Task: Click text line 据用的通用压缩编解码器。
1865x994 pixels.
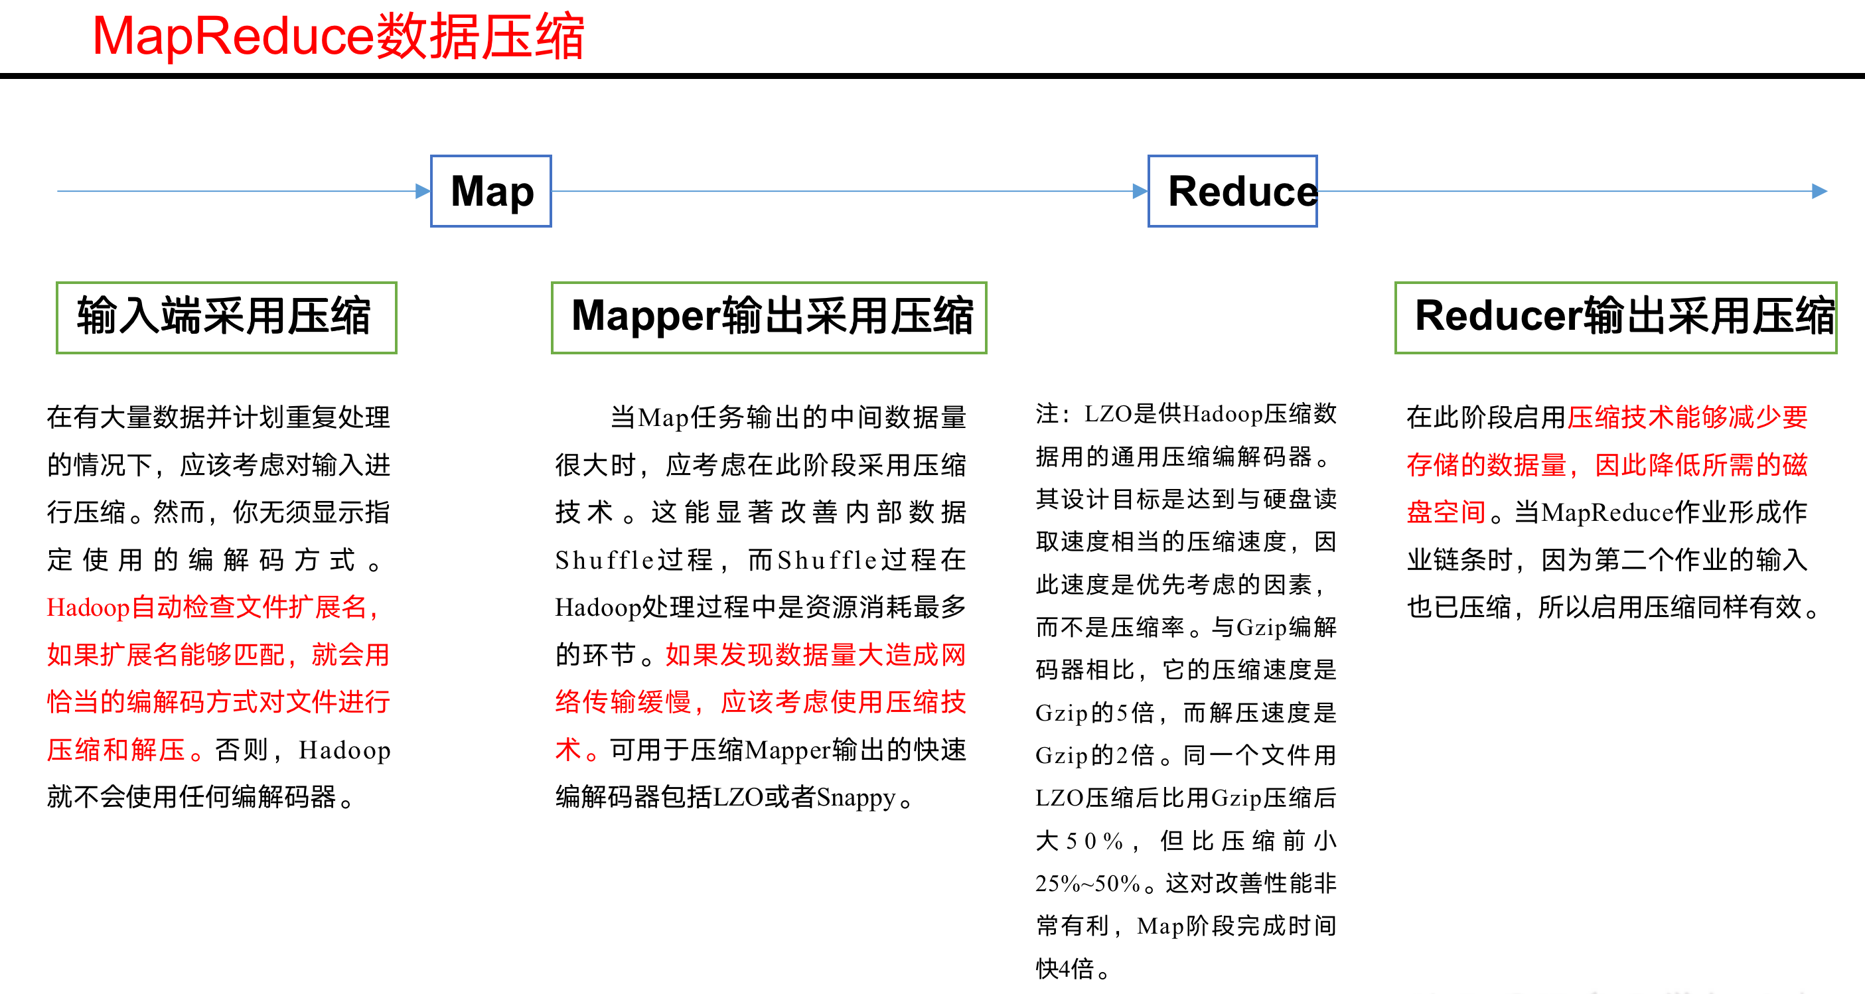Action: click(x=1182, y=456)
